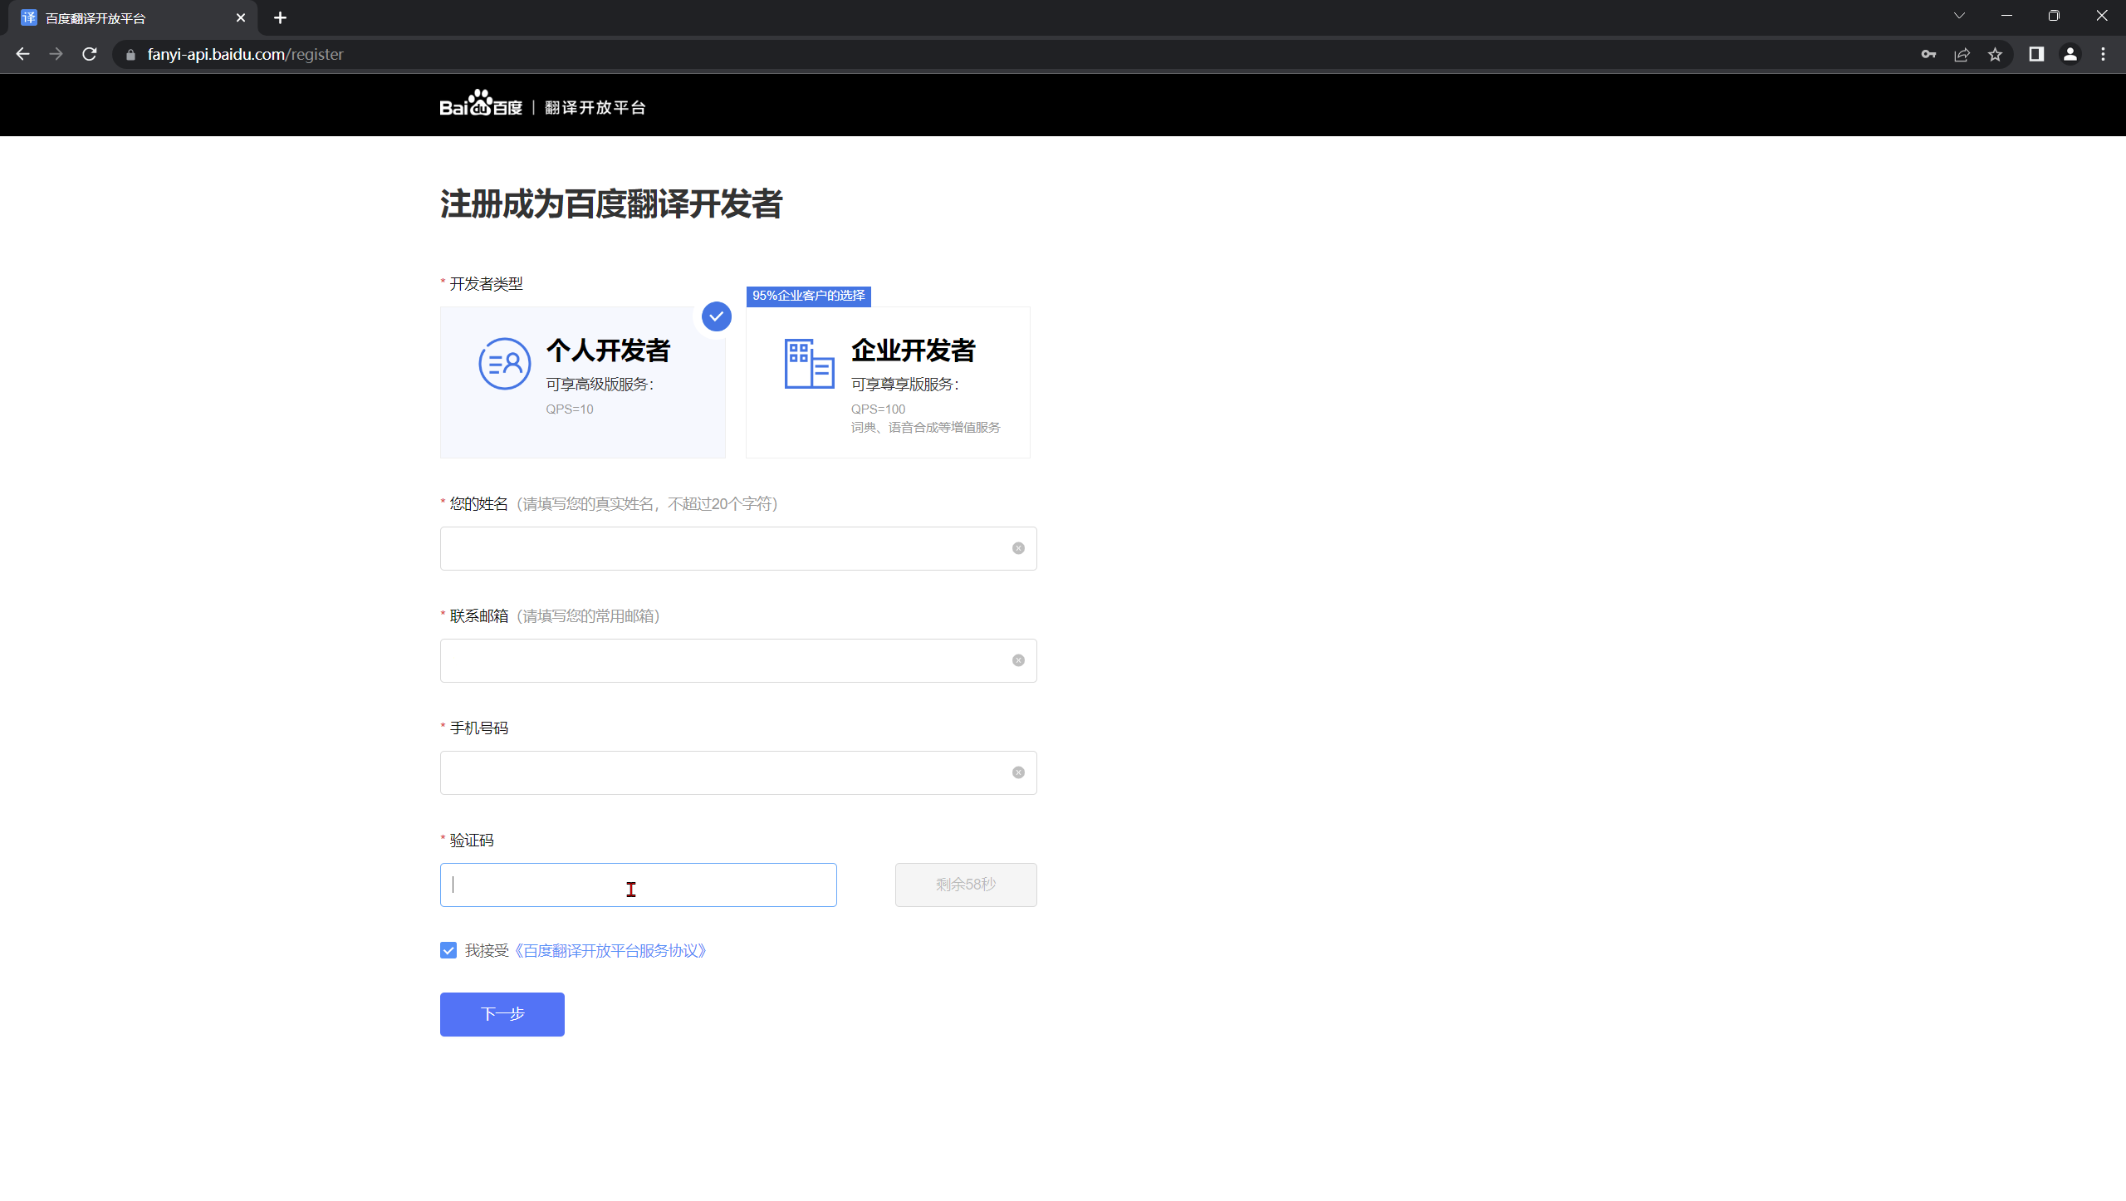Click 词典、语音合成等增值服务 text

point(926,428)
